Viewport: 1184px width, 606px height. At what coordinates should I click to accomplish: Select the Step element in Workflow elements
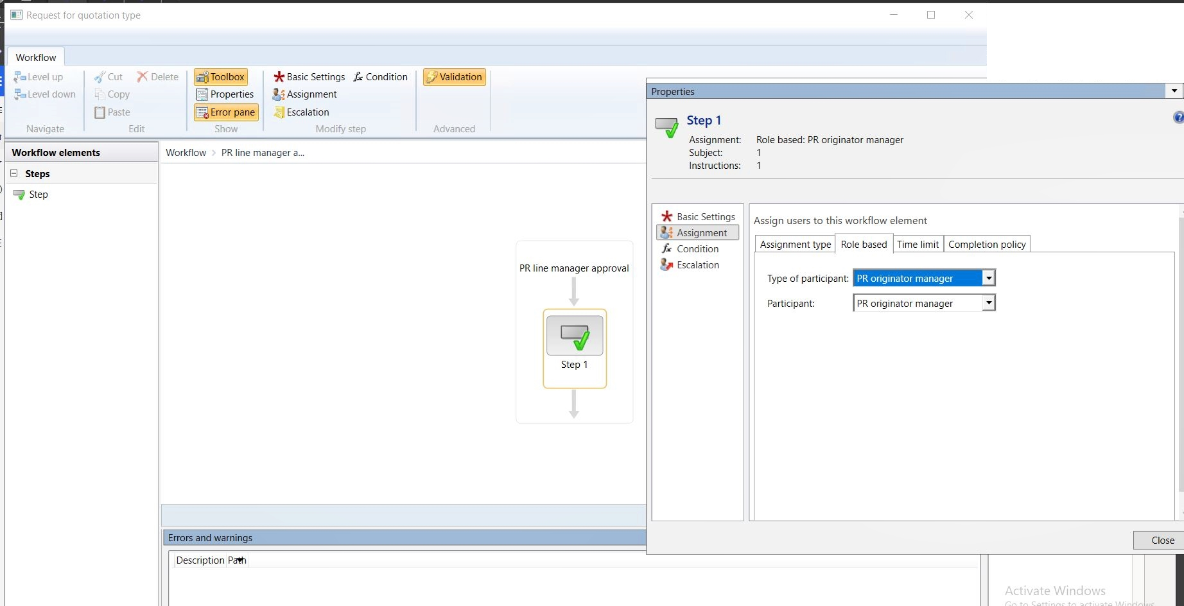click(x=38, y=195)
